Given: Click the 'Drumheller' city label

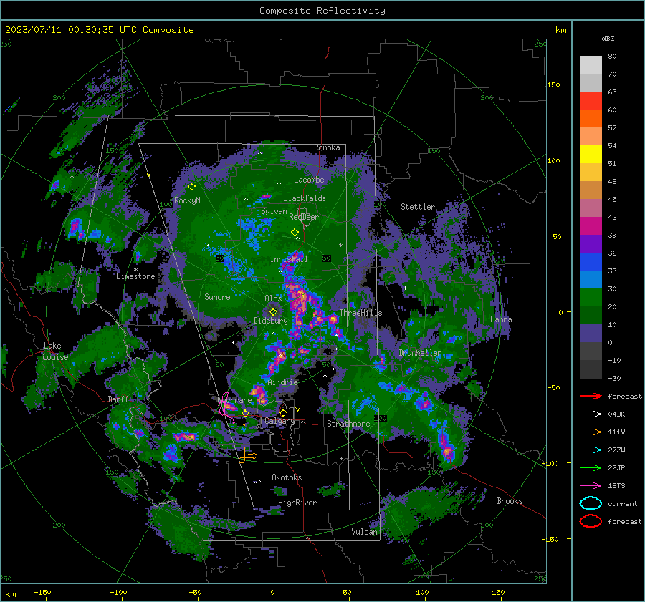Looking at the screenshot, I should point(420,353).
